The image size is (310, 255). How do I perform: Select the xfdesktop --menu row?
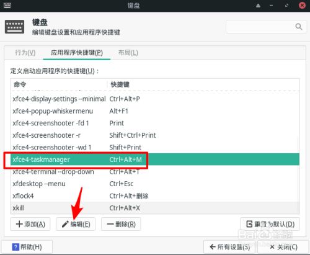(x=155, y=184)
